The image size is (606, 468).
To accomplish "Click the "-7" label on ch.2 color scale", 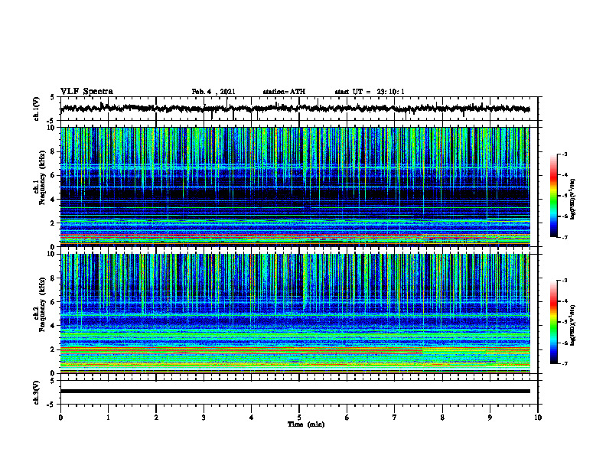I will click(x=565, y=363).
